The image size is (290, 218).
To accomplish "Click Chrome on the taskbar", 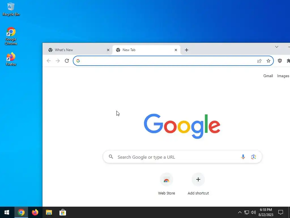I will click(x=21, y=212).
